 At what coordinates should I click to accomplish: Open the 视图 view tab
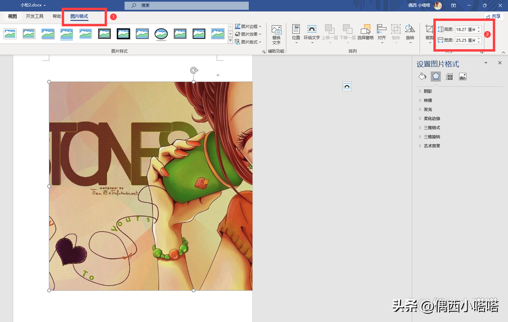pyautogui.click(x=13, y=16)
